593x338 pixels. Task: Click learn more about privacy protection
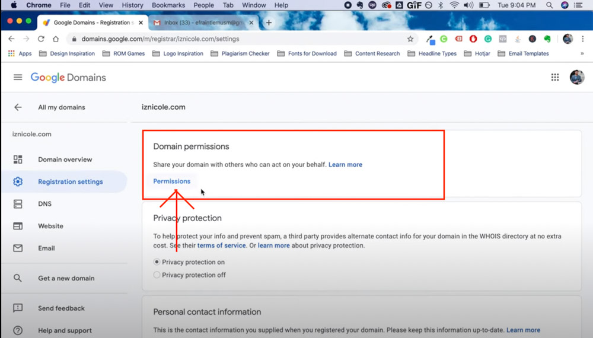click(x=274, y=245)
